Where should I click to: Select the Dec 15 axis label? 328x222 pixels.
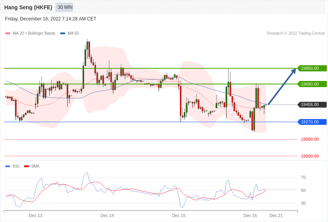[179, 215]
